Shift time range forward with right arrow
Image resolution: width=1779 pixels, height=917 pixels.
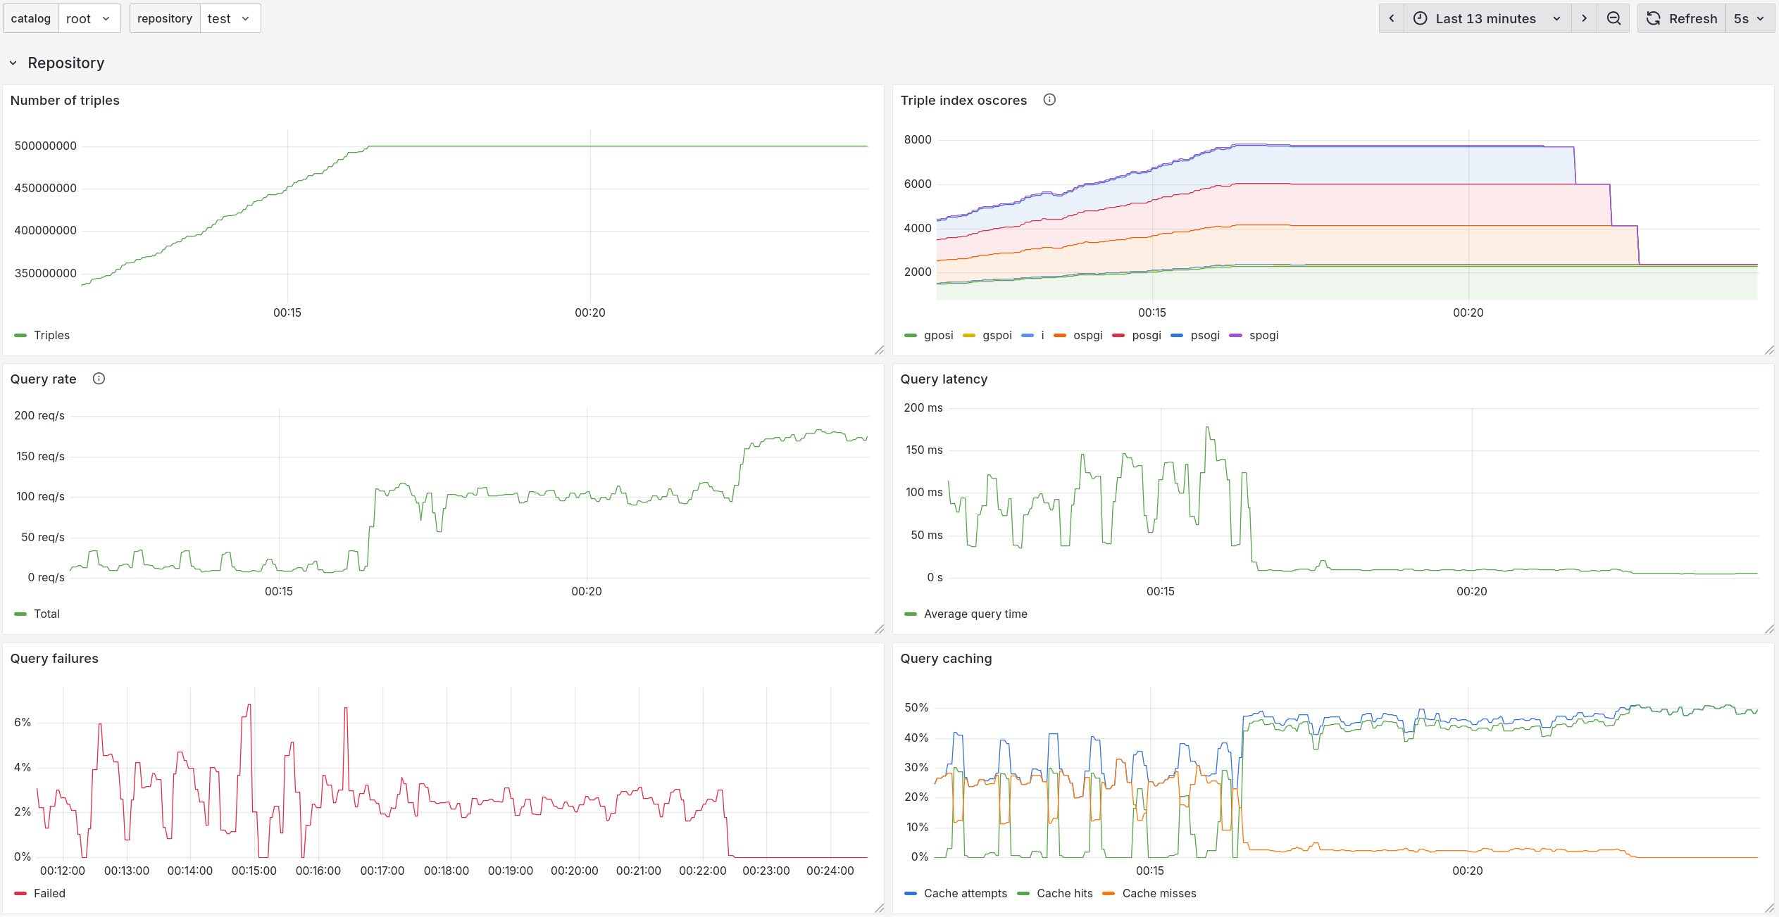coord(1584,18)
